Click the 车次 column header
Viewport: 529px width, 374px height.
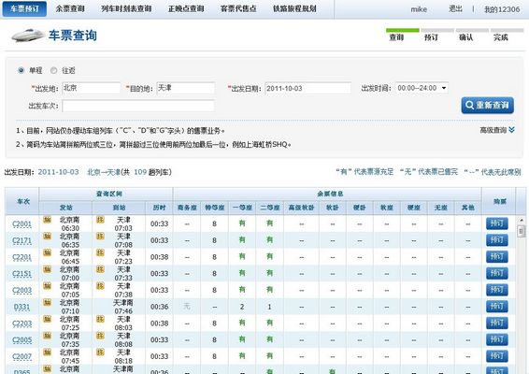click(23, 201)
